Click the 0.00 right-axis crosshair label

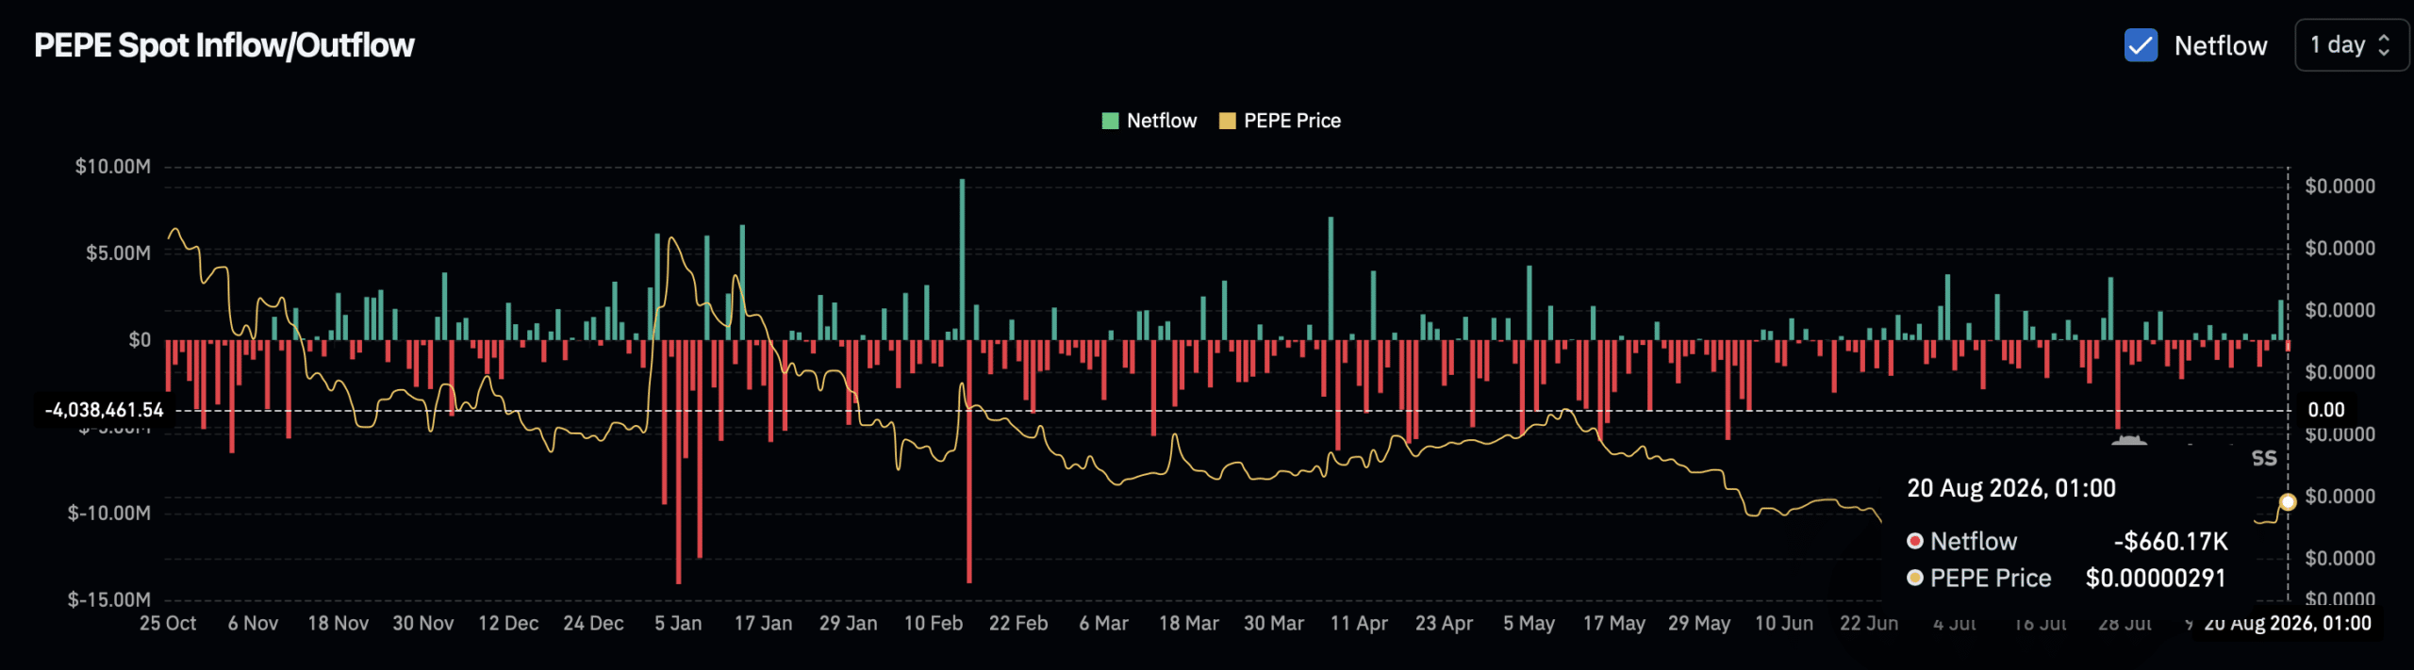click(x=2325, y=410)
